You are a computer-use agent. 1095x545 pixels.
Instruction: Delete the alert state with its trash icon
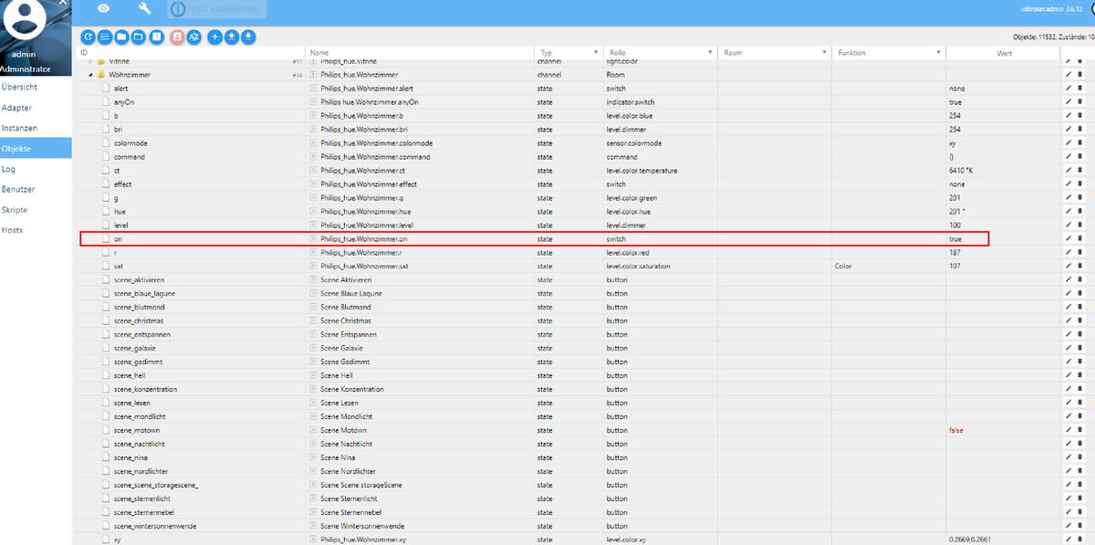pos(1081,89)
